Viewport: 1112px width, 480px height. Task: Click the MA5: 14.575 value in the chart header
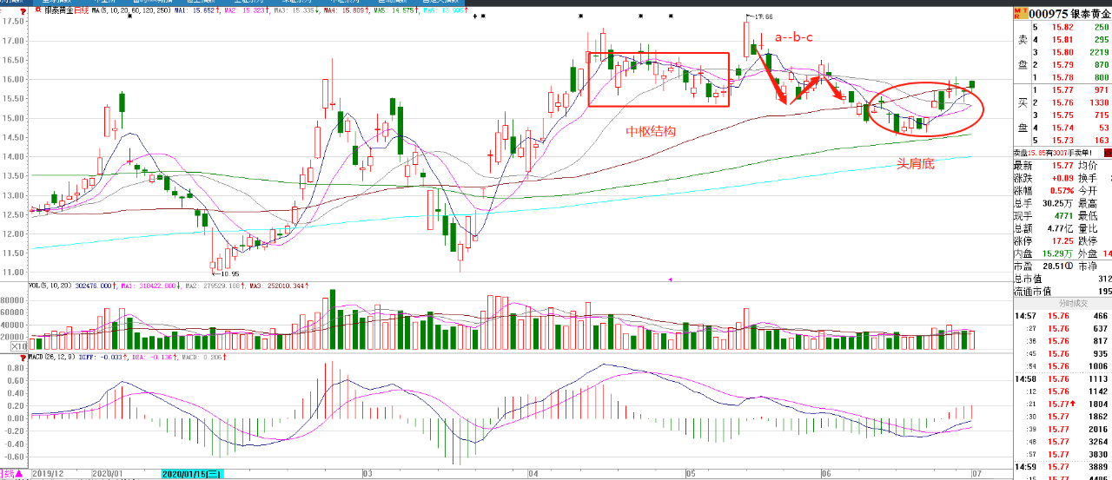(395, 10)
